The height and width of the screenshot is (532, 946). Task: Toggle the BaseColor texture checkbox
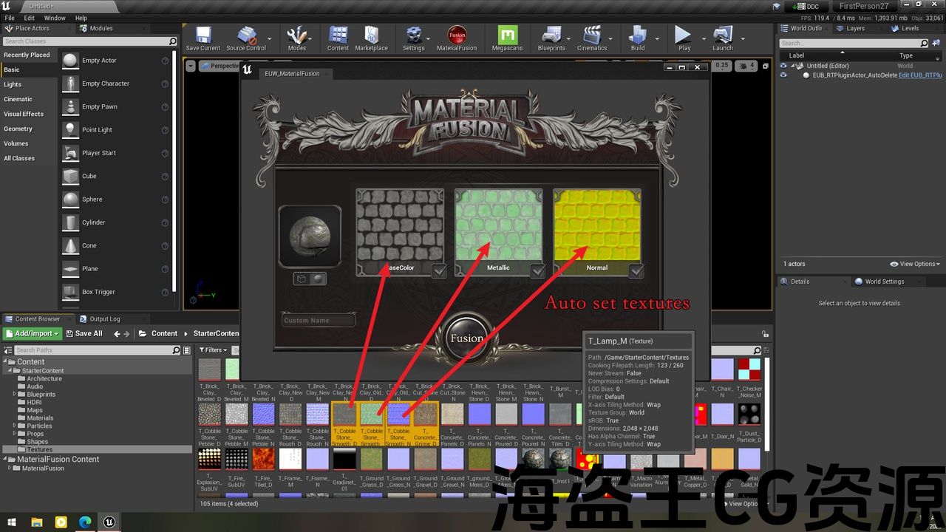(439, 272)
